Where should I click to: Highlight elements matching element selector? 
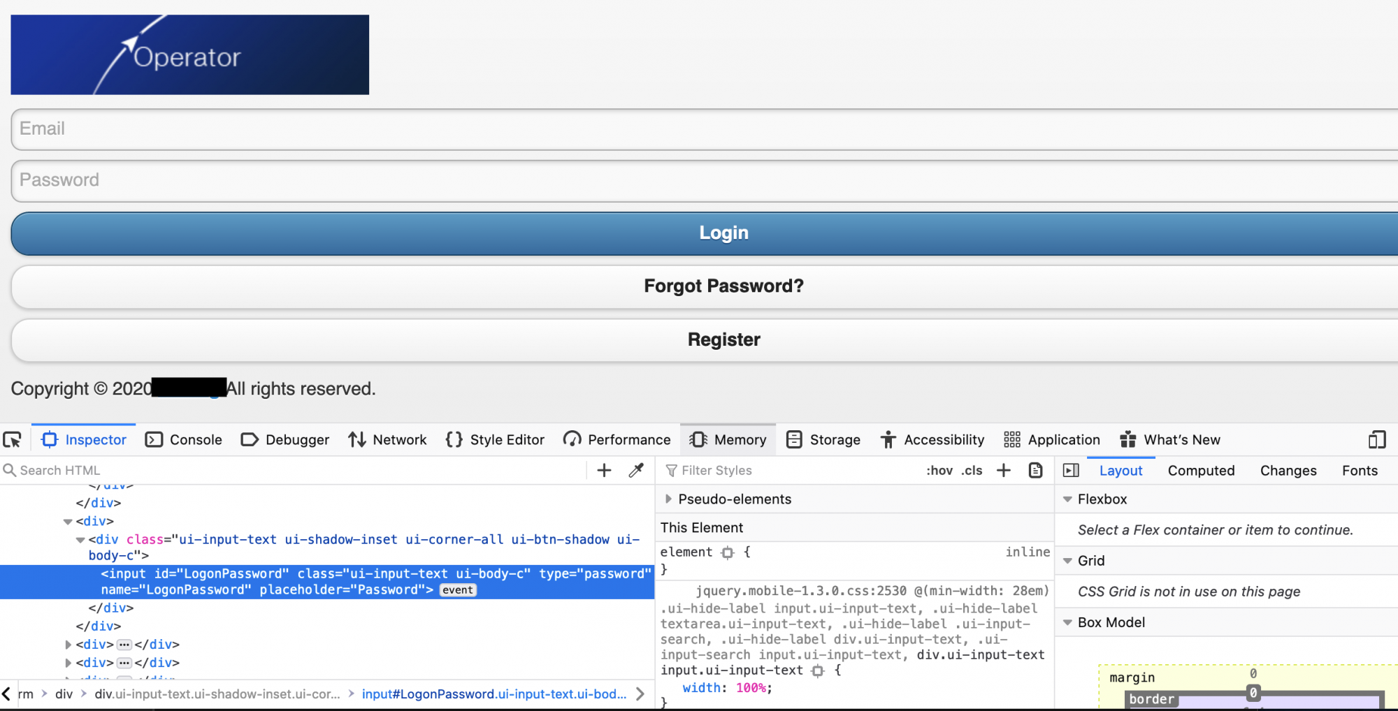(728, 552)
